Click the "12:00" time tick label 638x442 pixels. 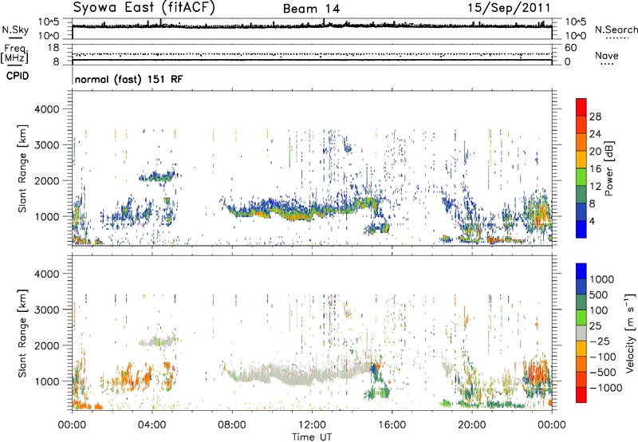312,425
